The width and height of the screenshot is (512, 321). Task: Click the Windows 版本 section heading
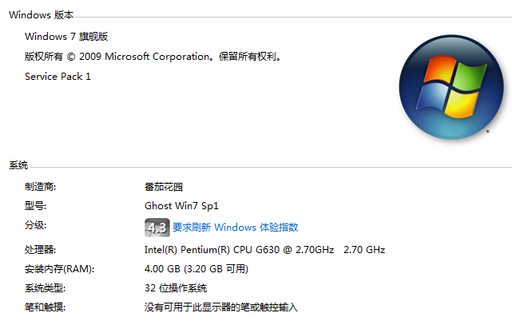[42, 15]
